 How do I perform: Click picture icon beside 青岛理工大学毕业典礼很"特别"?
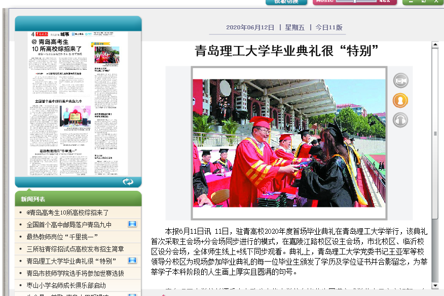132,261
